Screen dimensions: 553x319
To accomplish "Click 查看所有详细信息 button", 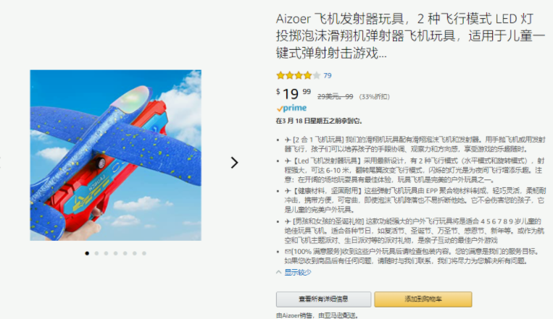I will click(x=323, y=299).
